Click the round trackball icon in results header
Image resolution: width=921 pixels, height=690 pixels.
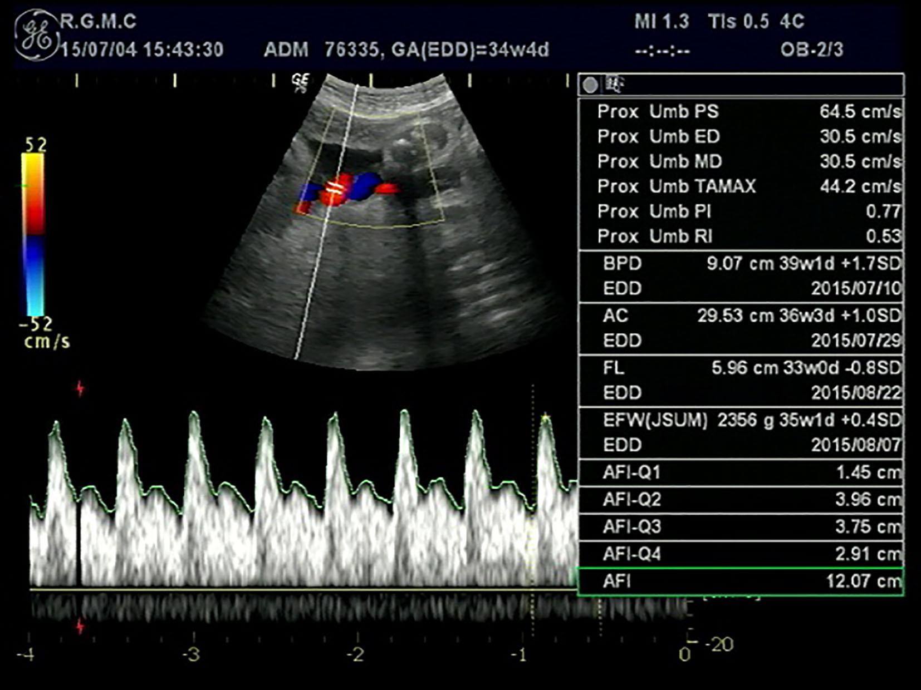590,85
